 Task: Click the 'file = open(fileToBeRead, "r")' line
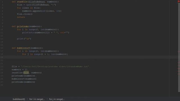click(x=37, y=5)
